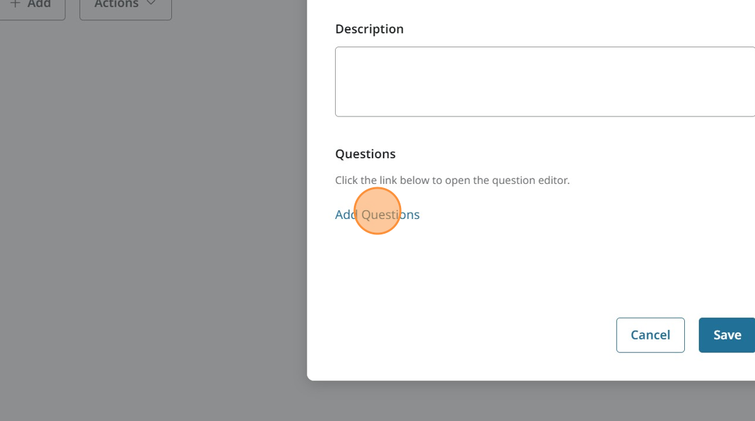The width and height of the screenshot is (755, 421).
Task: Click the question editor instruction text
Action: 452,181
